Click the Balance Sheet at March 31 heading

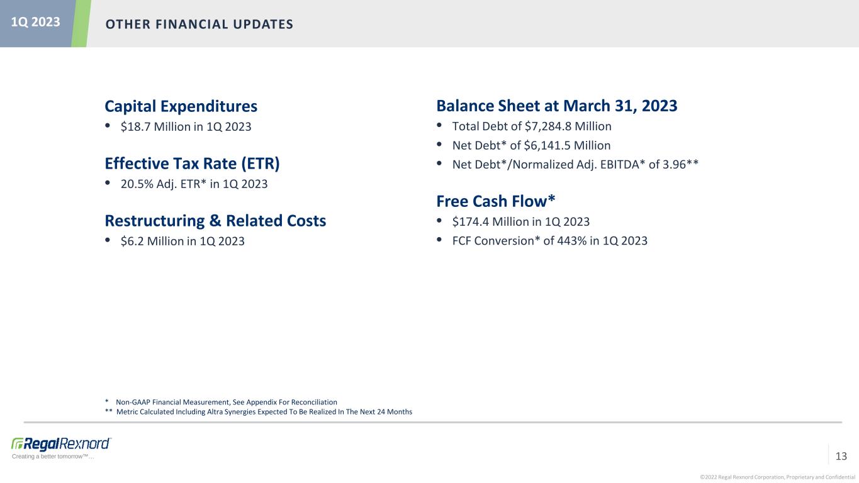point(557,106)
